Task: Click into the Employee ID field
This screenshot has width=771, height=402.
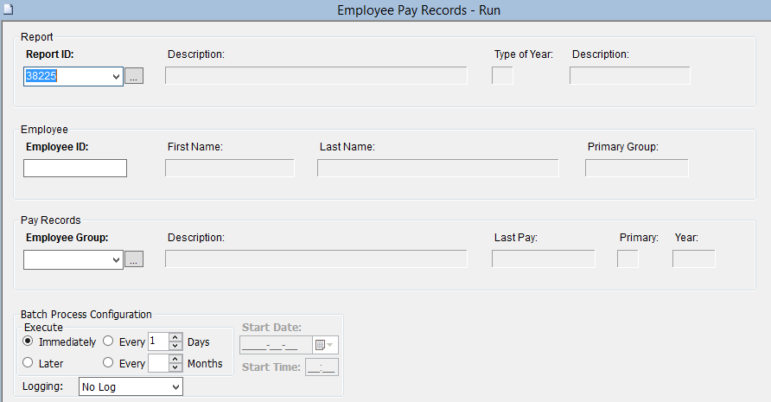Action: click(x=75, y=168)
